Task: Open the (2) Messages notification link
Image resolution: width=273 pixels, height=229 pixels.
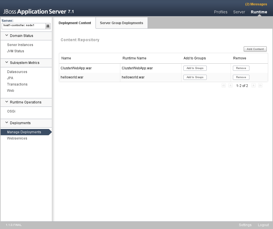Action: pyautogui.click(x=256, y=4)
